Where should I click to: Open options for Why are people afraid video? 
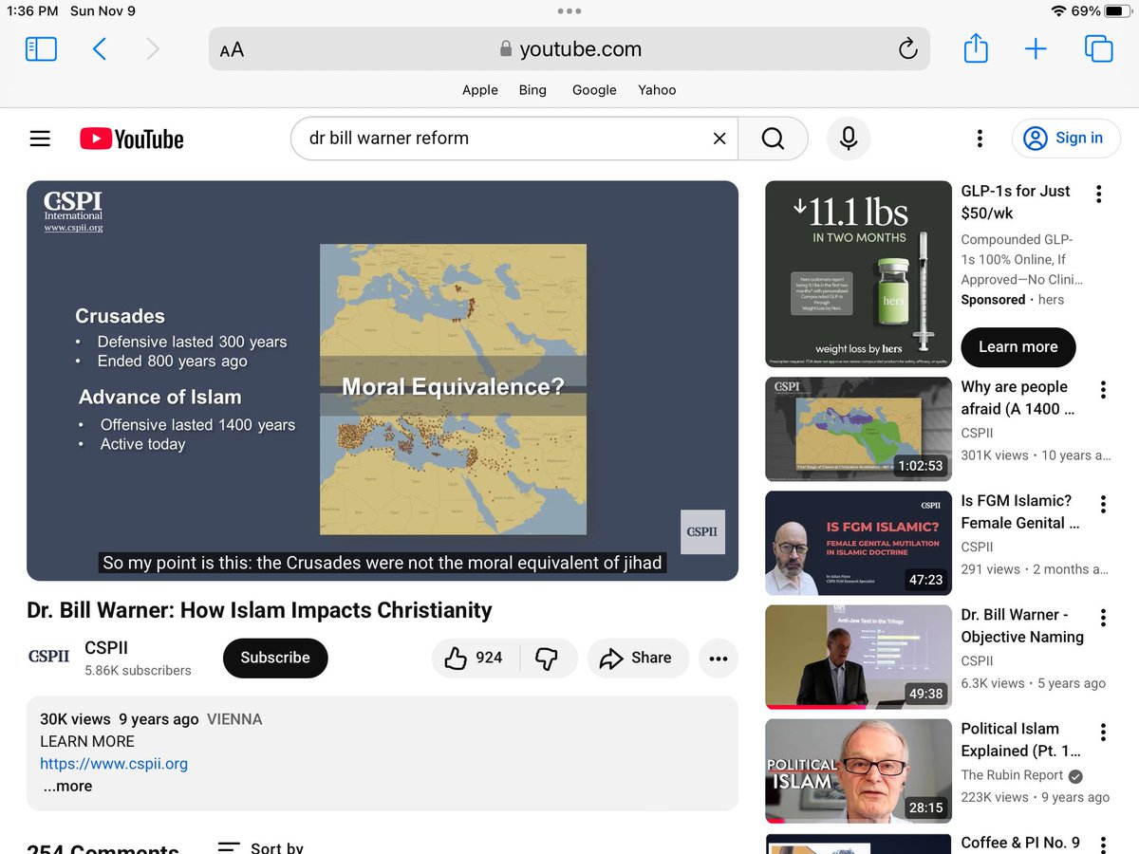tap(1103, 390)
